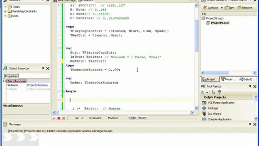Click editor horizontal scroll left arrow
259x146 pixels.
(54, 112)
